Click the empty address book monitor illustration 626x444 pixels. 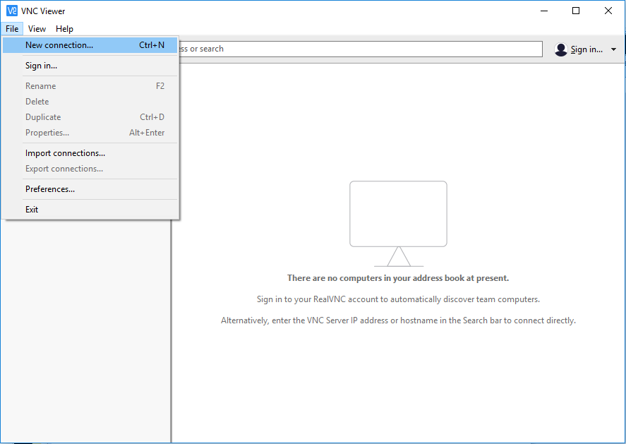click(399, 224)
